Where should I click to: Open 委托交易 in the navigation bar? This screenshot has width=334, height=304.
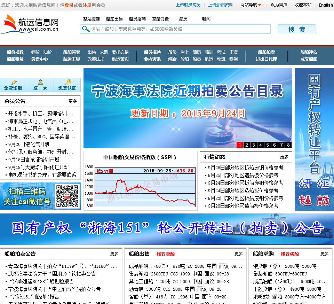[x=120, y=52]
